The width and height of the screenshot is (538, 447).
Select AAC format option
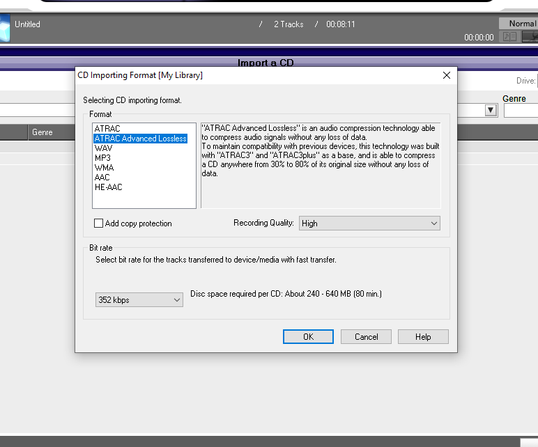(102, 178)
